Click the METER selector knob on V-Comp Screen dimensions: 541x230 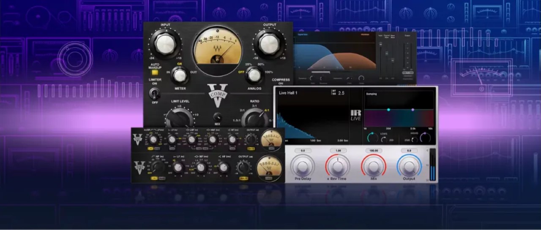click(180, 75)
